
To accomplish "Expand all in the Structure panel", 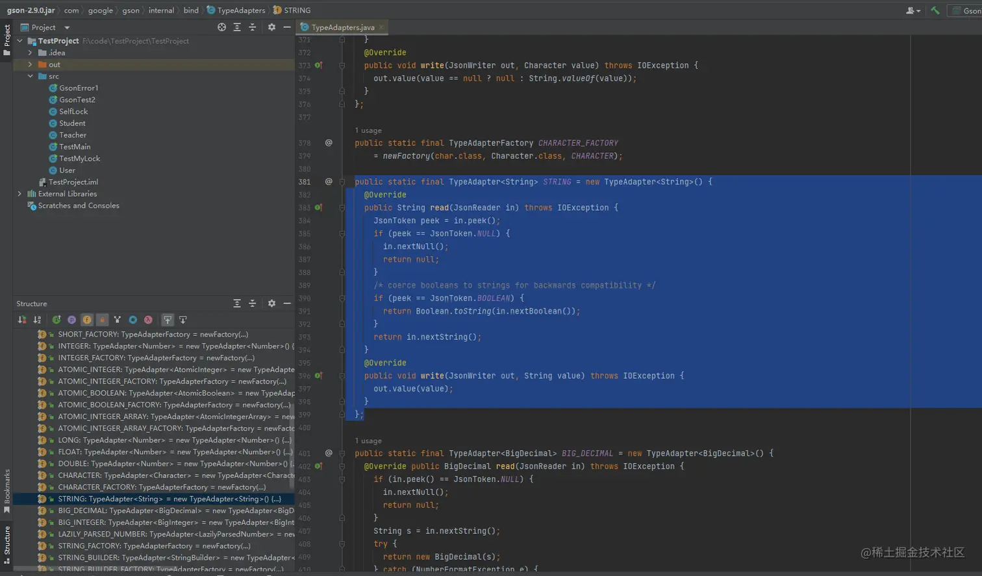I will pyautogui.click(x=237, y=304).
